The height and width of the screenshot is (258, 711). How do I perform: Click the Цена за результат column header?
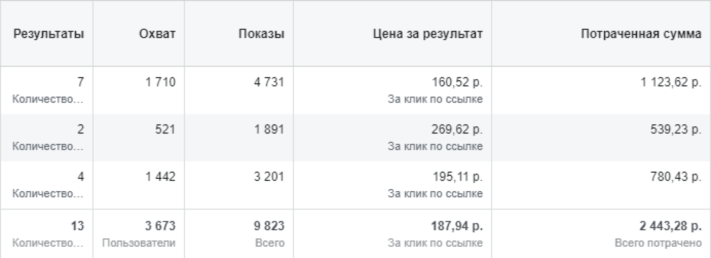click(427, 34)
